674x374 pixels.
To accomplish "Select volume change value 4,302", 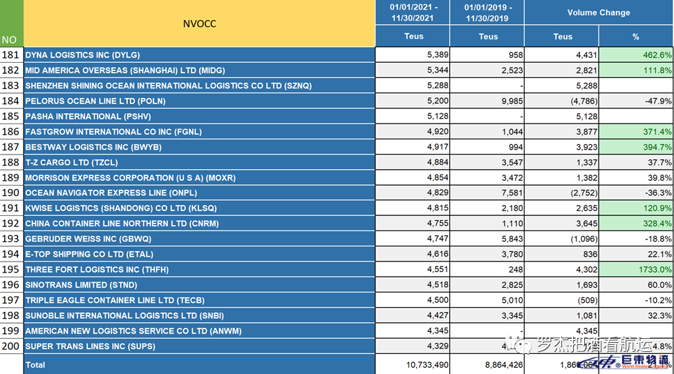I will tap(561, 270).
